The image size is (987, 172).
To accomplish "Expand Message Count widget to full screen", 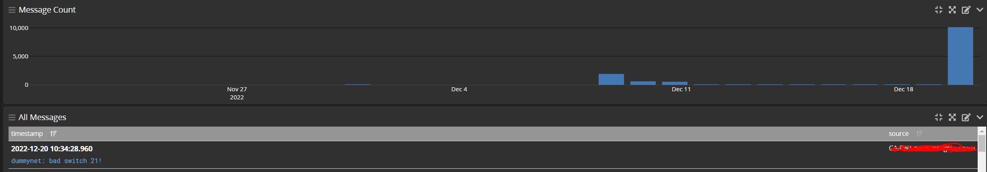I will click(953, 10).
